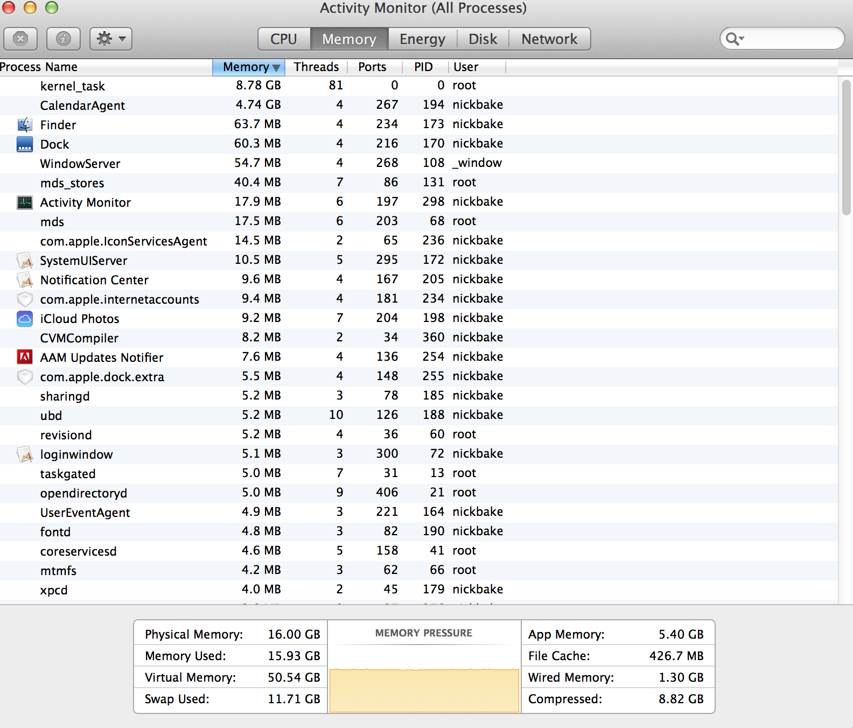Image resolution: width=853 pixels, height=728 pixels.
Task: Click the Memory Used 15.93 GB value
Action: click(x=294, y=656)
